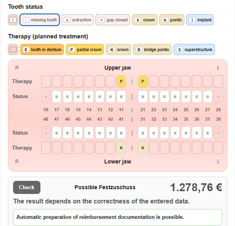The width and height of the screenshot is (235, 226).
Task: Select the empty therapy eraser box
Action: (x=13, y=49)
